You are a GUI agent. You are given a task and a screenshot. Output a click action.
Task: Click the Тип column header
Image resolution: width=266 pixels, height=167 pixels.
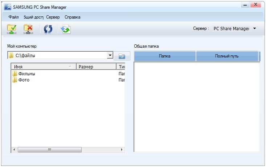121,67
